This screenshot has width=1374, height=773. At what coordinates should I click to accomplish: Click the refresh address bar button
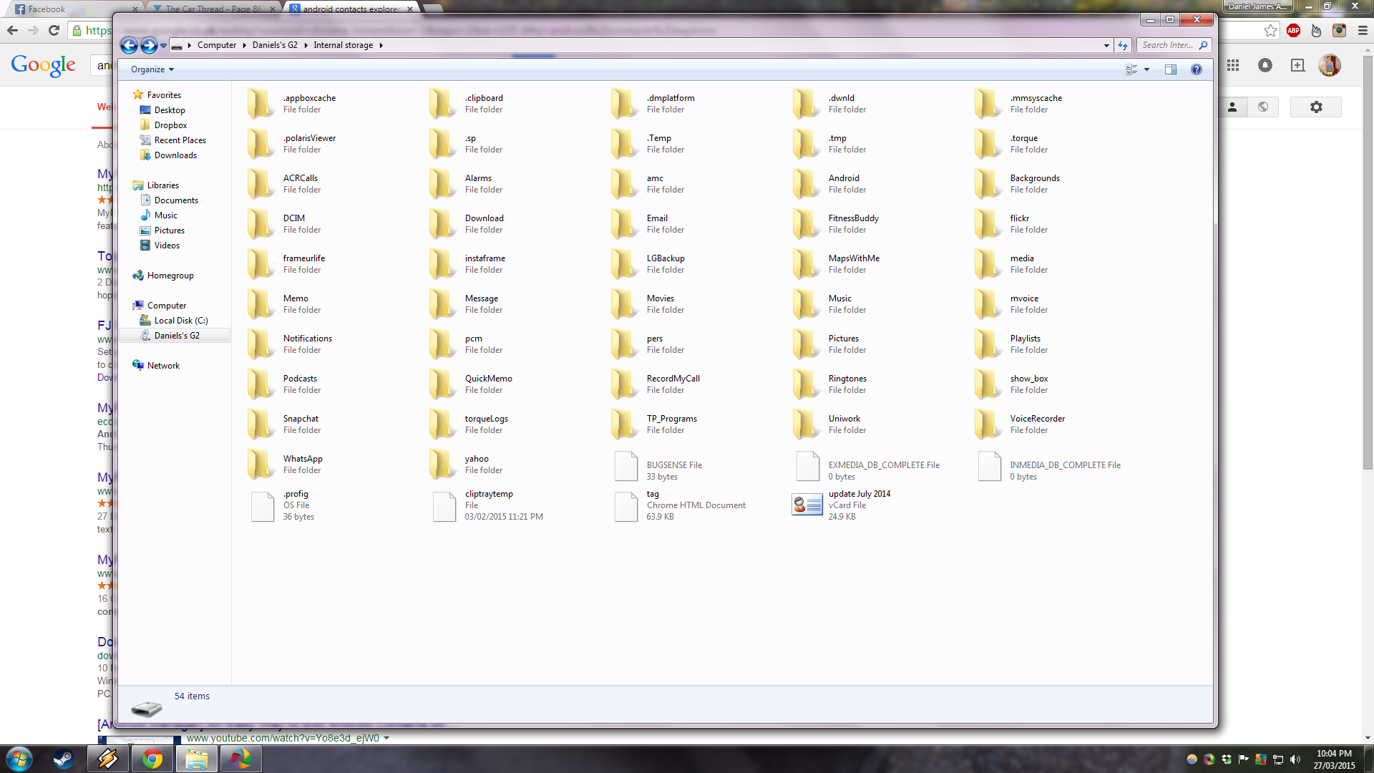click(x=1123, y=45)
